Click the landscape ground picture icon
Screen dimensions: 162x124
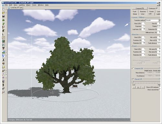pyautogui.click(x=4, y=52)
